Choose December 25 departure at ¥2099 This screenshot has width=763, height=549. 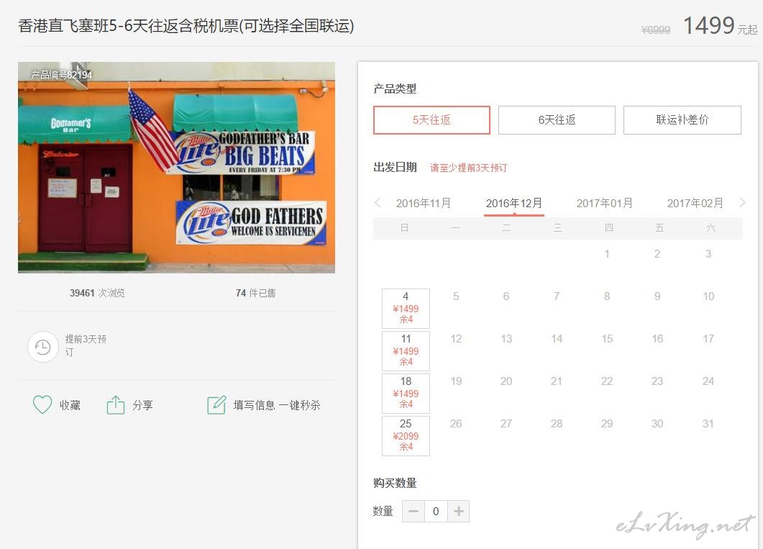406,435
